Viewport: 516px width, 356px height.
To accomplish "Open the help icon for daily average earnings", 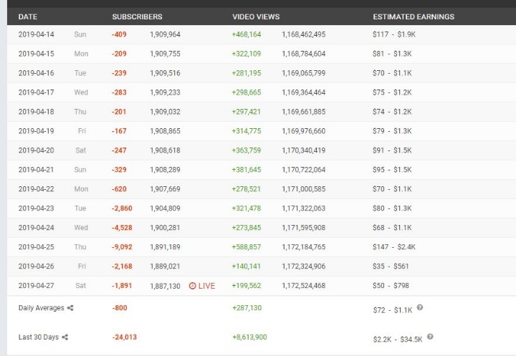I will coord(420,307).
